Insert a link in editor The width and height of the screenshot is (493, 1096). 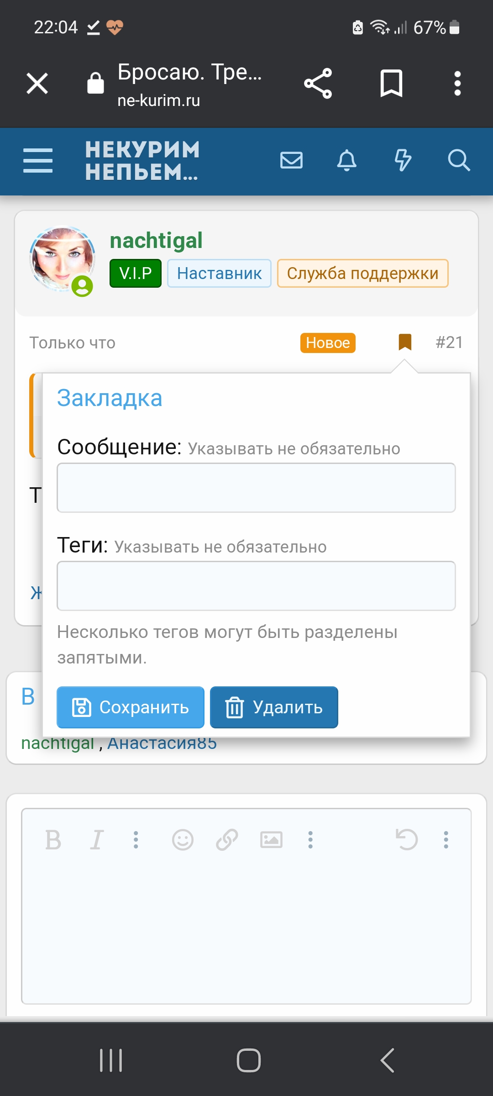[x=227, y=840]
